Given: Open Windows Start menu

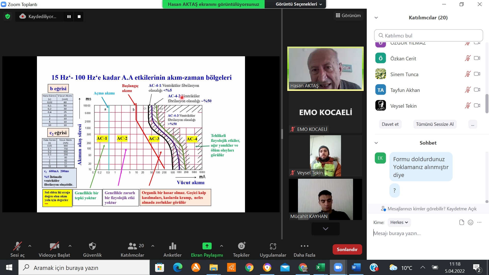Looking at the screenshot, I should click(x=9, y=268).
